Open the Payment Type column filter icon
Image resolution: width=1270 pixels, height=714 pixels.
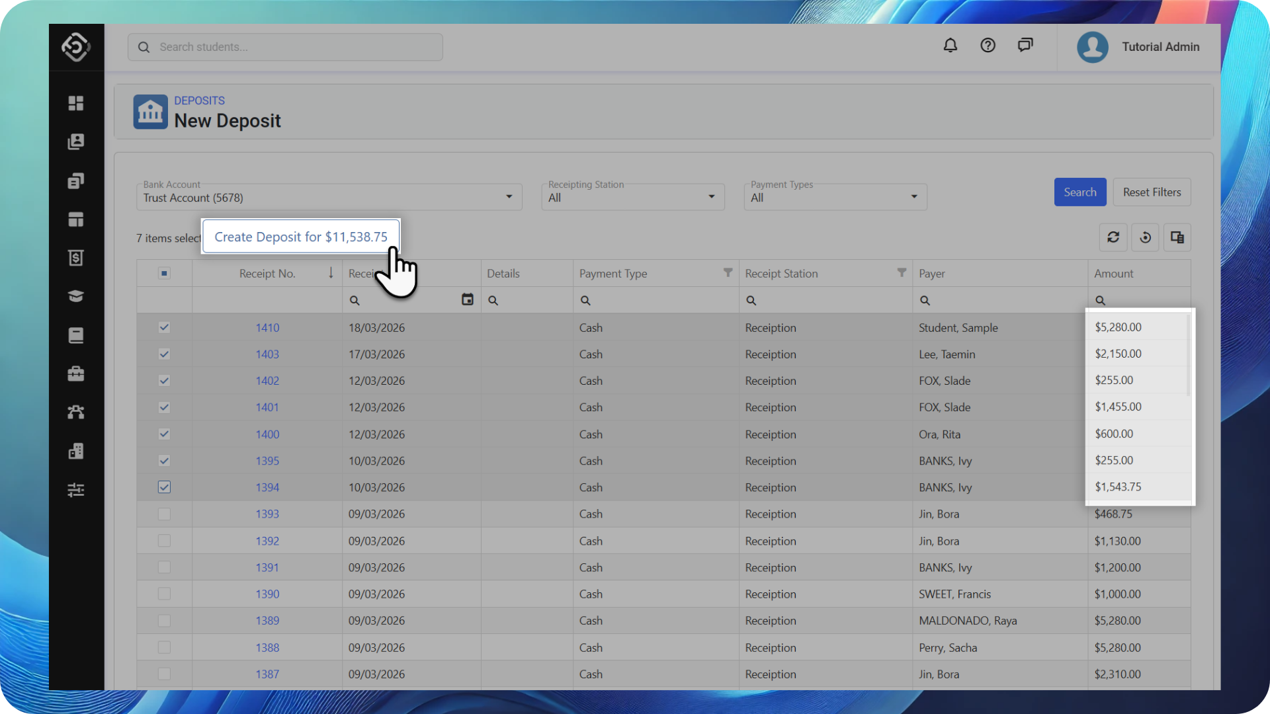click(x=728, y=272)
